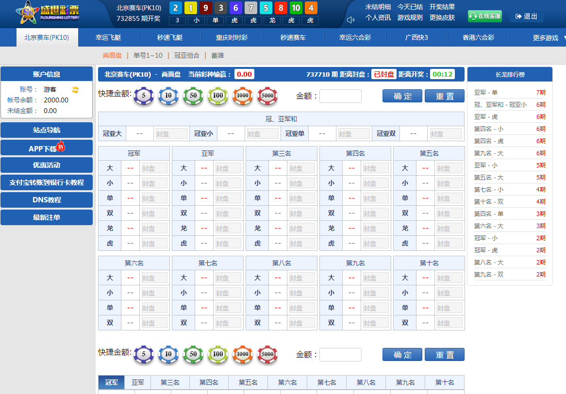This screenshot has width=566, height=394.
Task: Switch to the 秒速飞艇 game tab
Action: [x=170, y=37]
